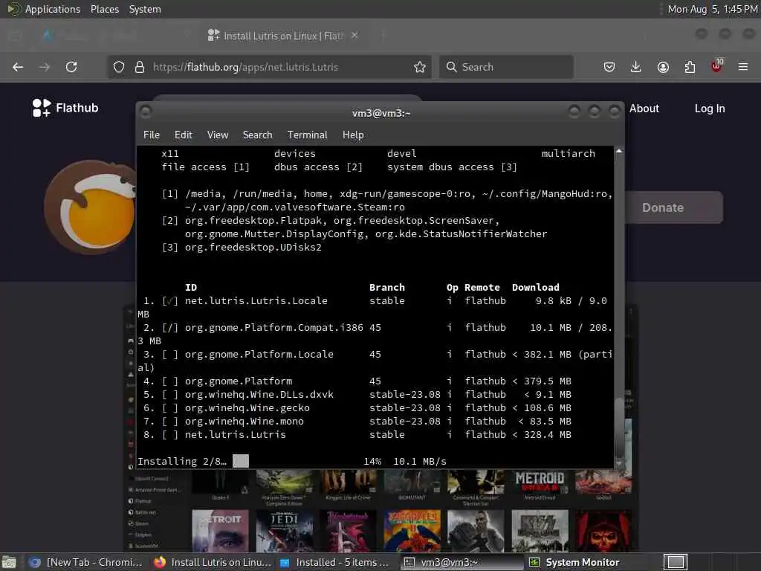Click the Flathub URL address bar
The image size is (761, 571).
pyautogui.click(x=269, y=67)
